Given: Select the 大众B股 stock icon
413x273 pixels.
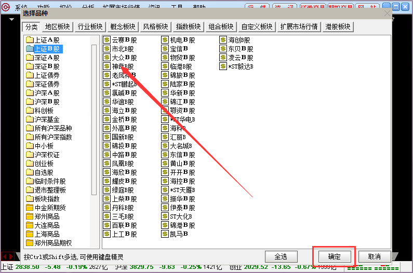Looking at the screenshot, I should [106, 58].
